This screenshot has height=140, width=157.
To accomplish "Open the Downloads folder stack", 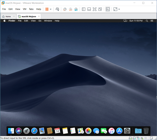I will (138, 131).
